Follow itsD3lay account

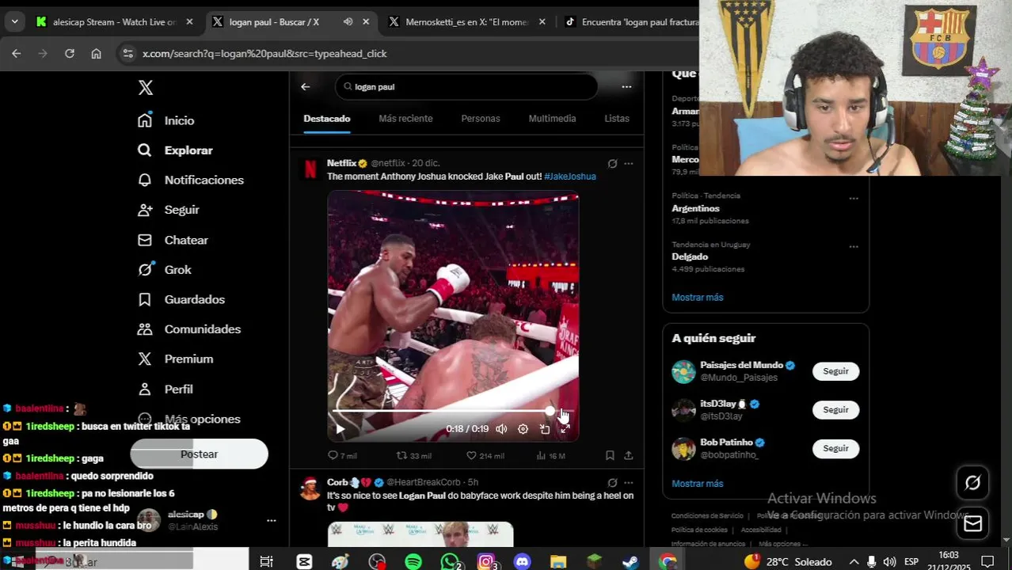[x=835, y=410]
